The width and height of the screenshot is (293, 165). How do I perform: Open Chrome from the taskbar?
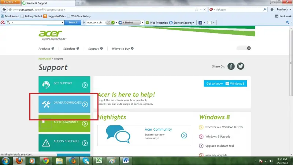point(46,161)
